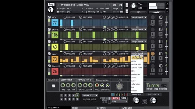Click the SNARE track dice randomize icon

[x=49, y=29]
